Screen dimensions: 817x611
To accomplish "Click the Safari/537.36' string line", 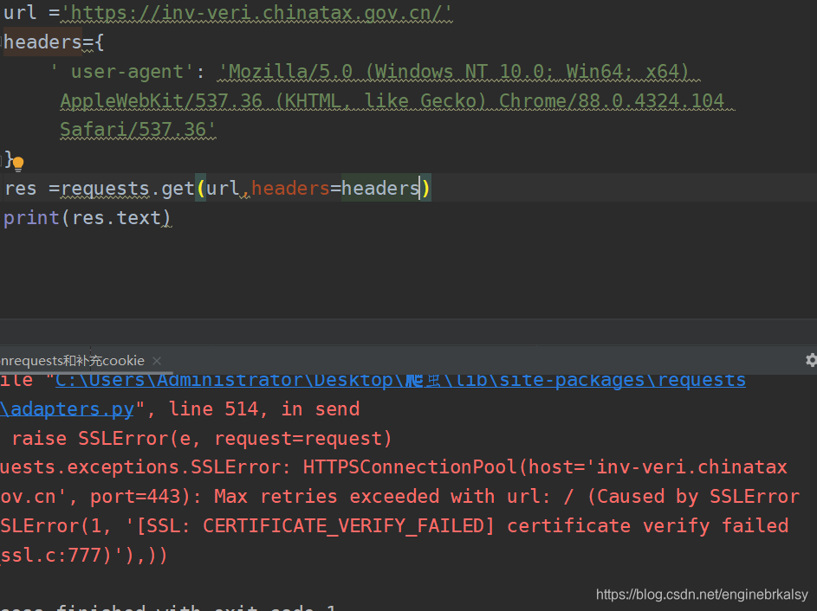I will click(138, 130).
